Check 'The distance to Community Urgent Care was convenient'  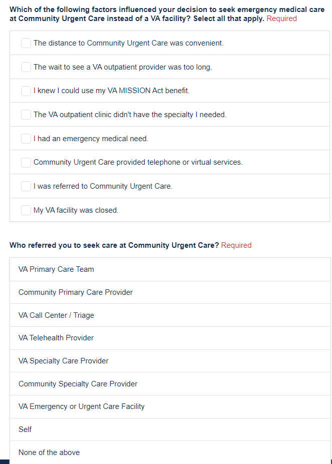coord(26,44)
